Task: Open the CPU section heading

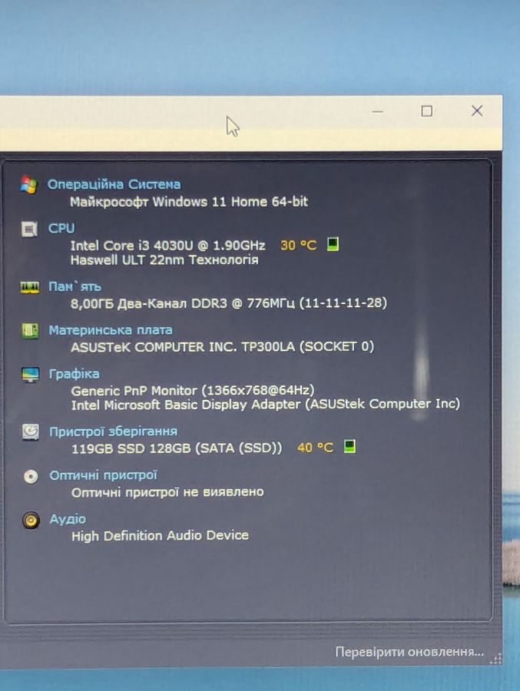Action: pyautogui.click(x=61, y=228)
